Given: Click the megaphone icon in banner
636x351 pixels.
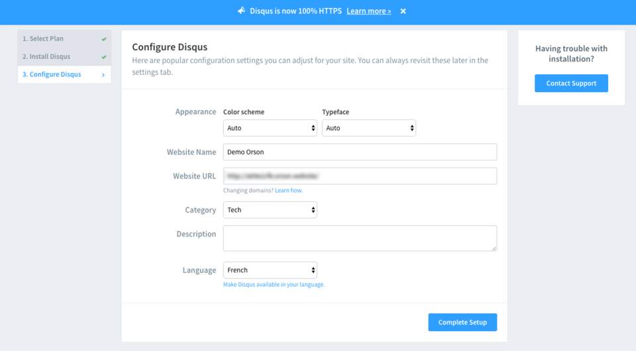Looking at the screenshot, I should click(241, 11).
